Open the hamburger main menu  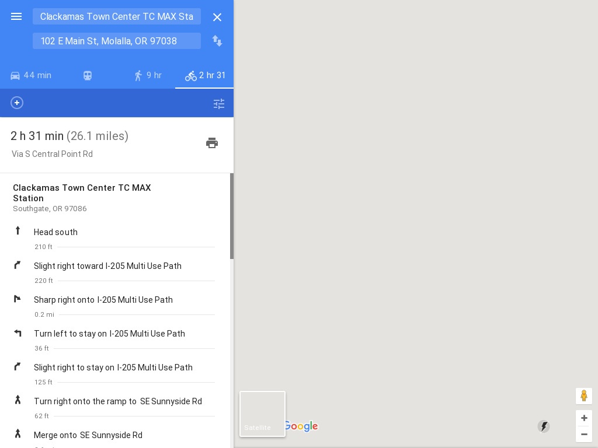[x=16, y=16]
